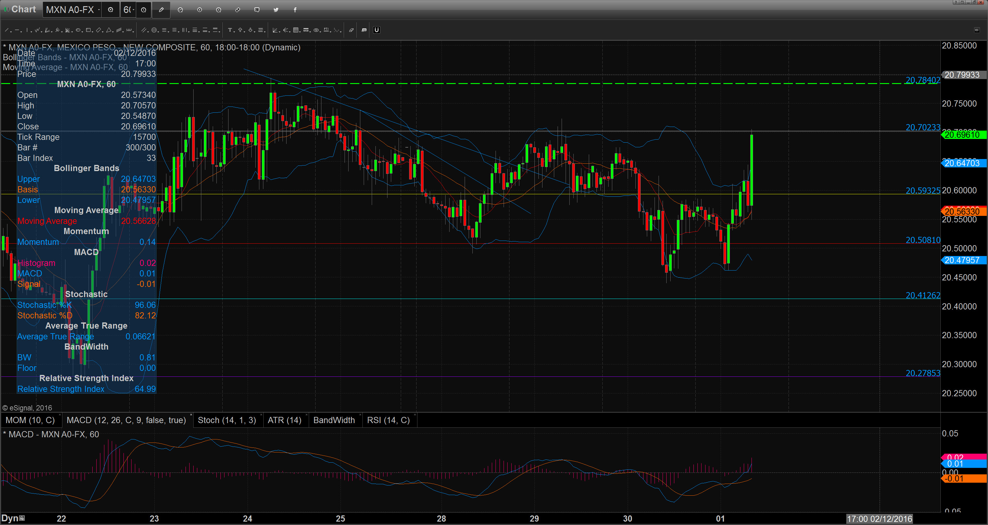Screen dimensions: 988x525
Task: Click the blue 20.64703 upper band label
Action: (x=964, y=163)
